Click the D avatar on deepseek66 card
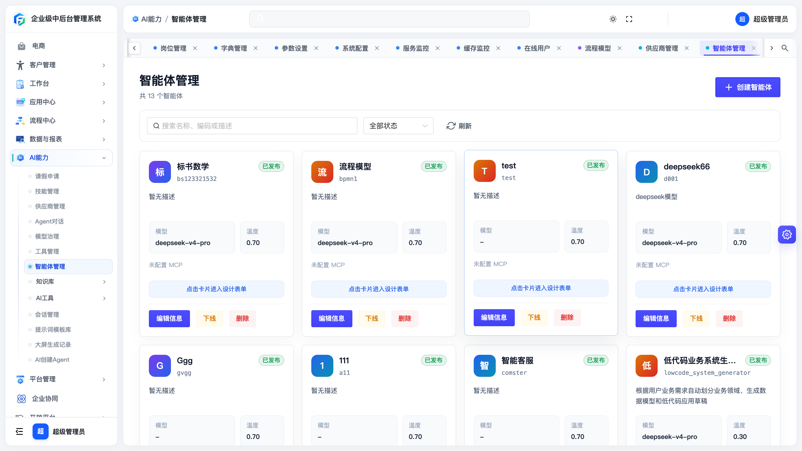The image size is (802, 451). 647,172
